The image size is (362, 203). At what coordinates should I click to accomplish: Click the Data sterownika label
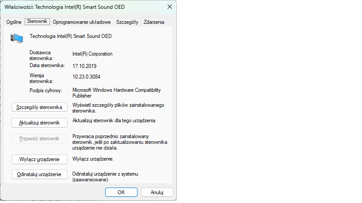[47, 65]
